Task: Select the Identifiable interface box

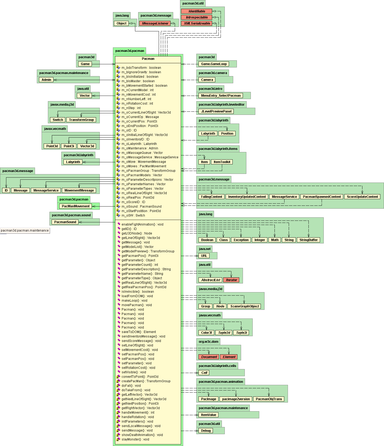Action: (196, 11)
